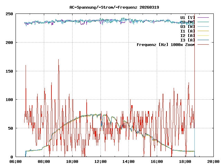
Task: Click the red Frequenz legend line sample
Action: [203, 44]
